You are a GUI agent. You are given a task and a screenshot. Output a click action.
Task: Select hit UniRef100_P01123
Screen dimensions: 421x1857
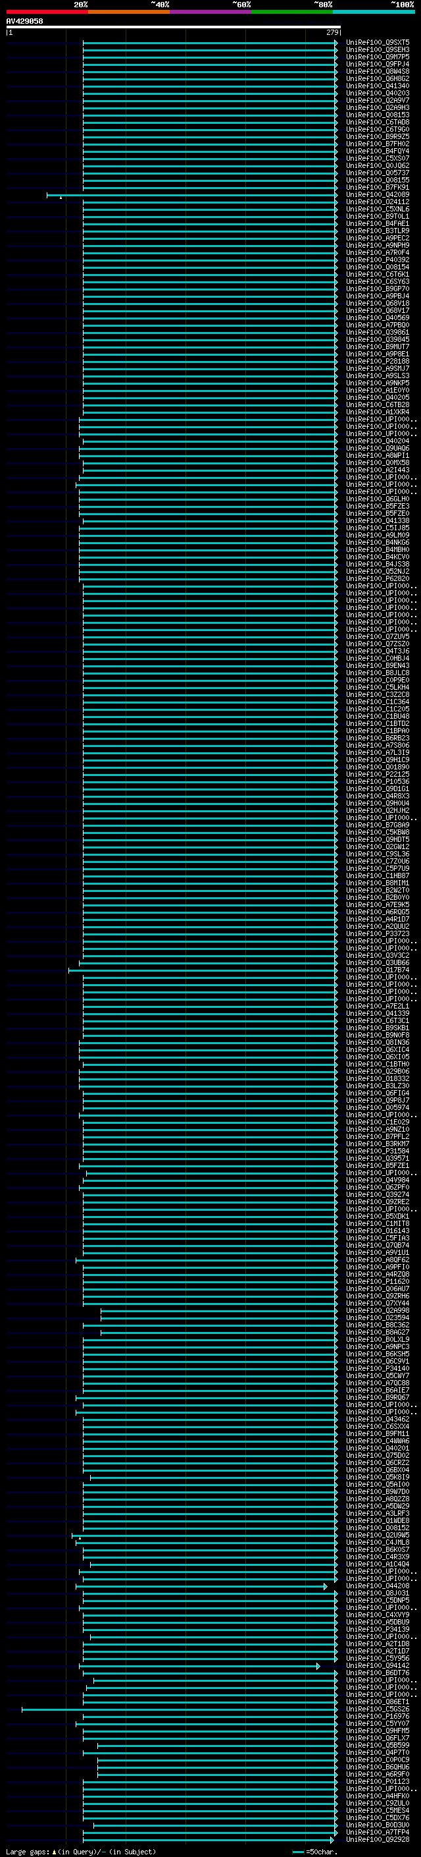pos(377,1781)
